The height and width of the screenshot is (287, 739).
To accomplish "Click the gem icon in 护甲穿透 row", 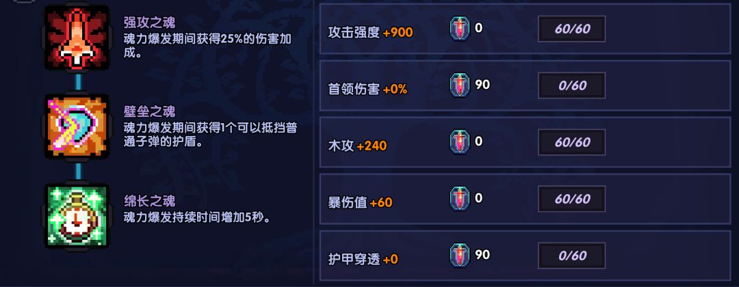I will click(x=460, y=256).
